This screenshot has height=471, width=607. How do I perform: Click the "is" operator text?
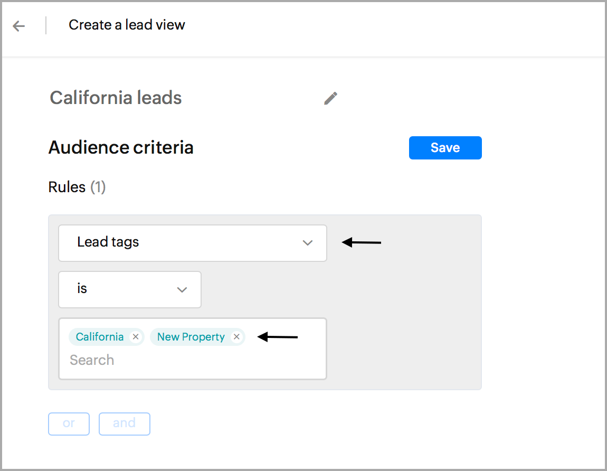tap(82, 289)
